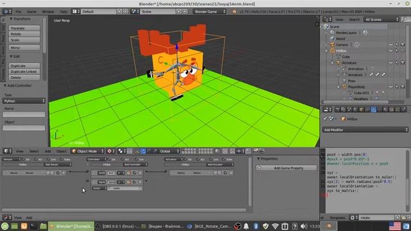Toggle visibility of the Armature object in the outliner
This screenshot has width=411, height=231.
tap(391, 63)
